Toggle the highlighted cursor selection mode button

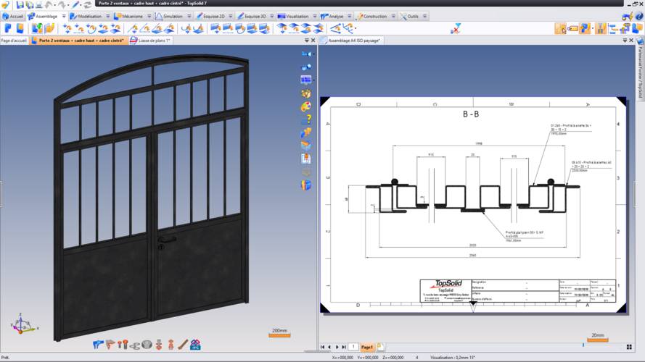(x=560, y=28)
